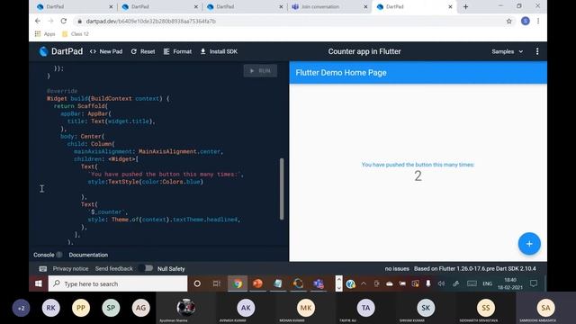576x324 pixels.
Task: Select the AK participant tile
Action: 246,308
